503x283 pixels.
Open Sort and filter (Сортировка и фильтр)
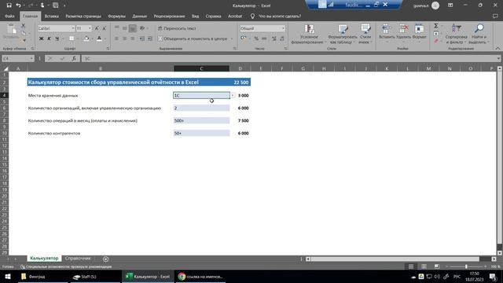coord(456,34)
